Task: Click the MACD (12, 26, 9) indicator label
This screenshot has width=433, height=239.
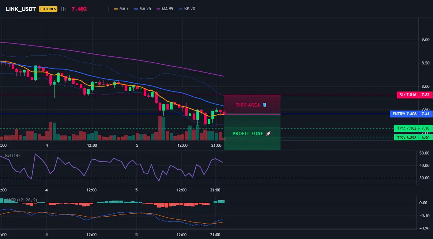Action: 21,200
